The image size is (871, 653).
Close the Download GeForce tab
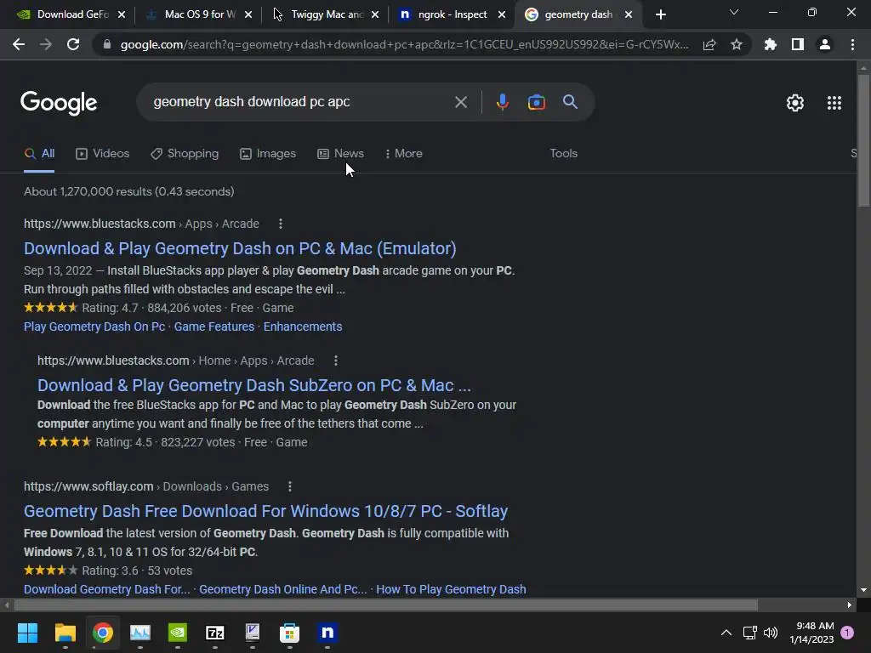[x=122, y=15]
